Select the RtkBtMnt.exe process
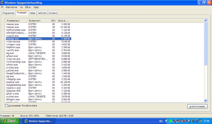The height and width of the screenshot is (124, 212). pyautogui.click(x=38, y=47)
